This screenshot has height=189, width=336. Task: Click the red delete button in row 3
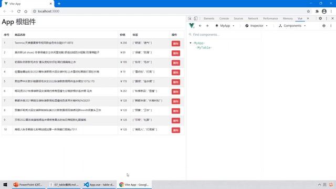tap(176, 63)
